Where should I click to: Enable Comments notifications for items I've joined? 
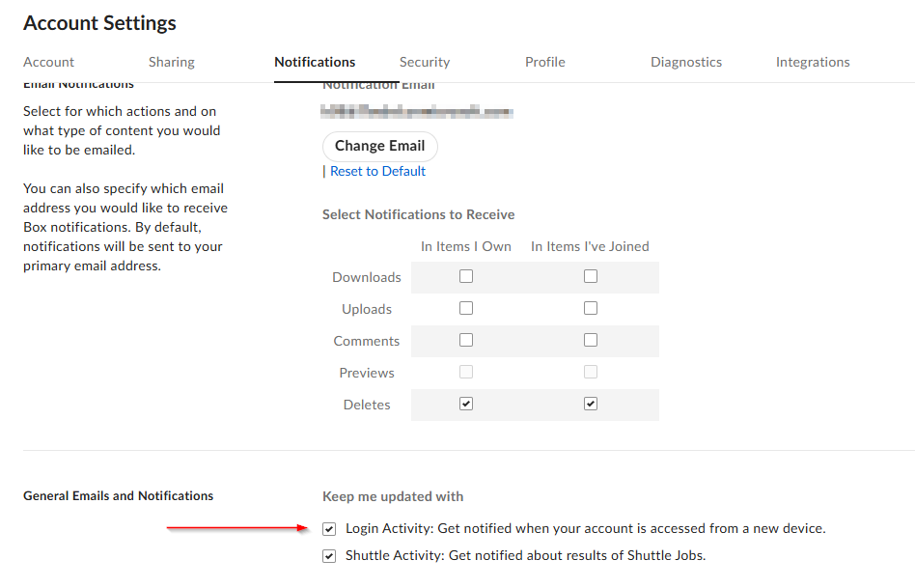pyautogui.click(x=591, y=340)
